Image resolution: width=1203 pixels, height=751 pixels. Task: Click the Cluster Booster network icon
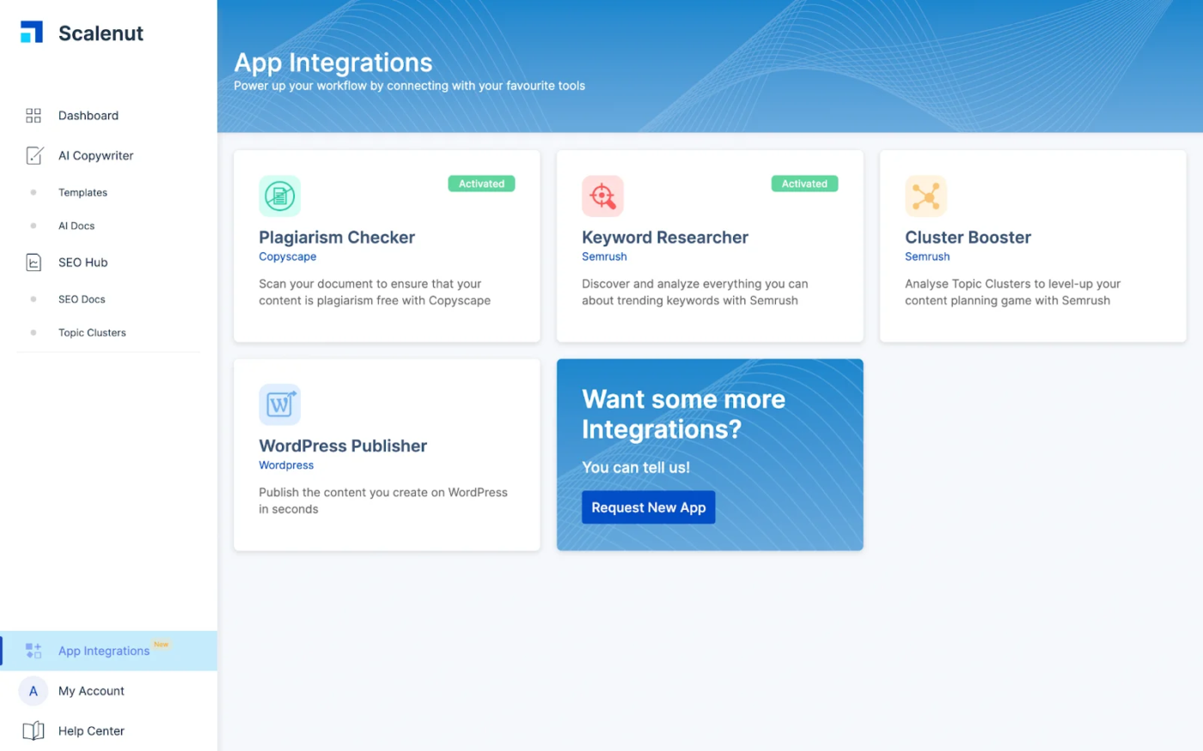(x=925, y=196)
